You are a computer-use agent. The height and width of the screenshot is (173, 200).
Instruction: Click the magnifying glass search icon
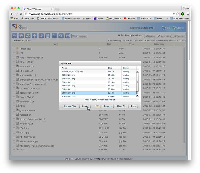61,36
